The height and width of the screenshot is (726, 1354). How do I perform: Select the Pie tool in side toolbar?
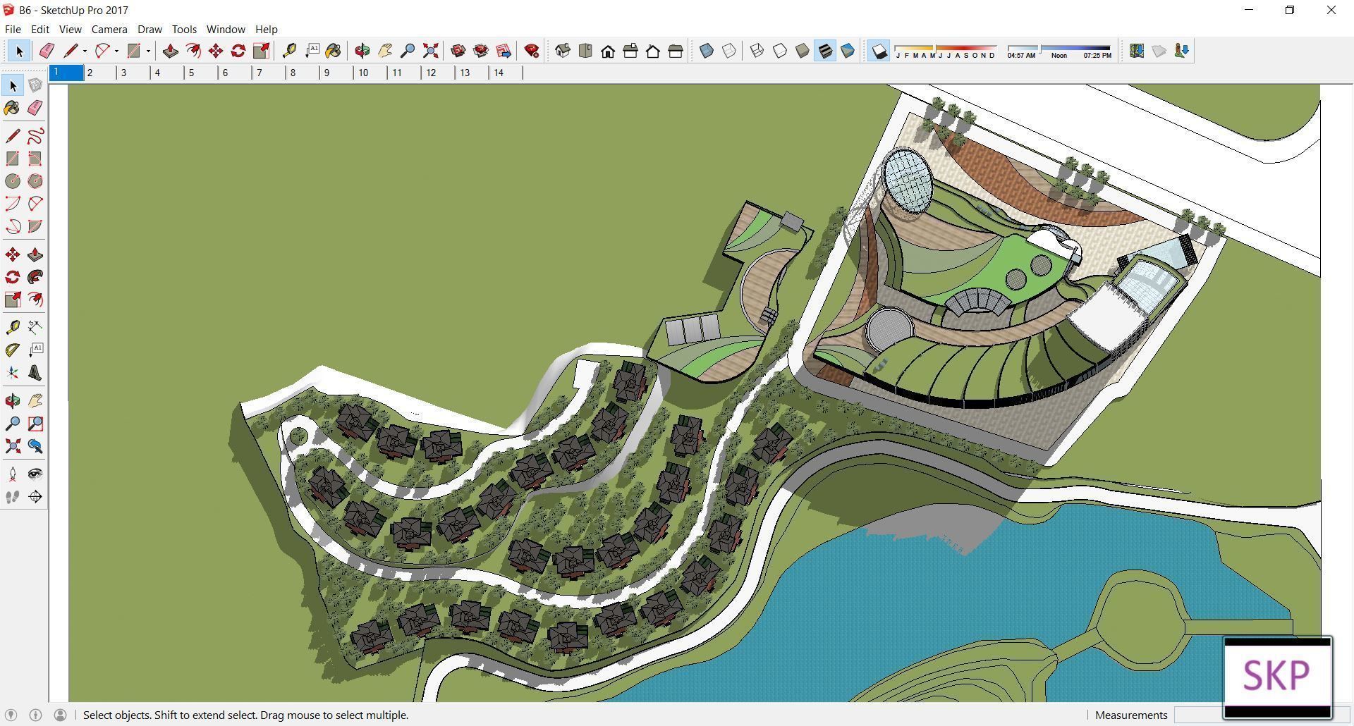point(35,226)
